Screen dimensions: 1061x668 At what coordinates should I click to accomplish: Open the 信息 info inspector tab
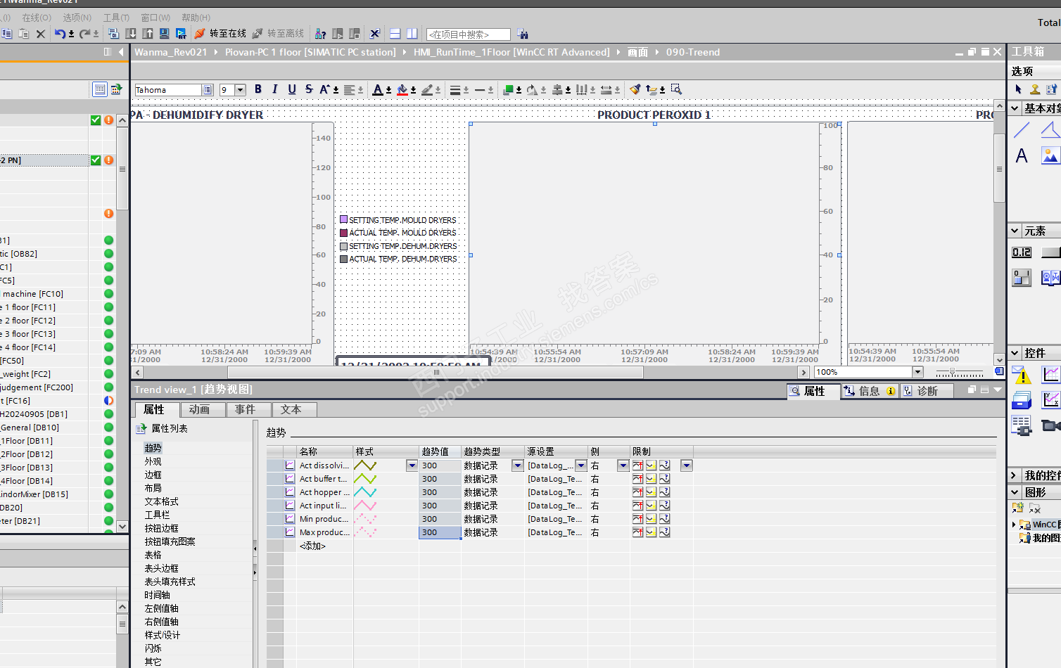pos(870,391)
